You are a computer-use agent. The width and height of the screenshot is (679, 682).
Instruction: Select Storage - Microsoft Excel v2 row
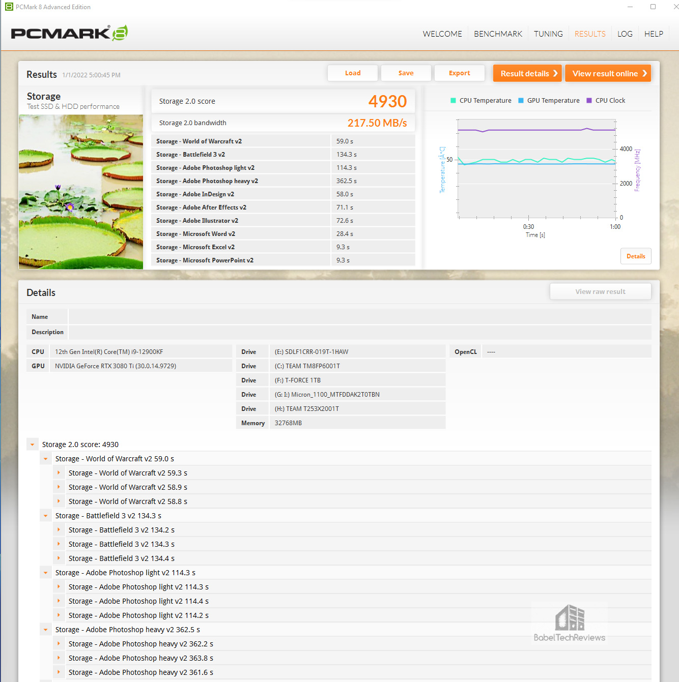[x=283, y=247]
